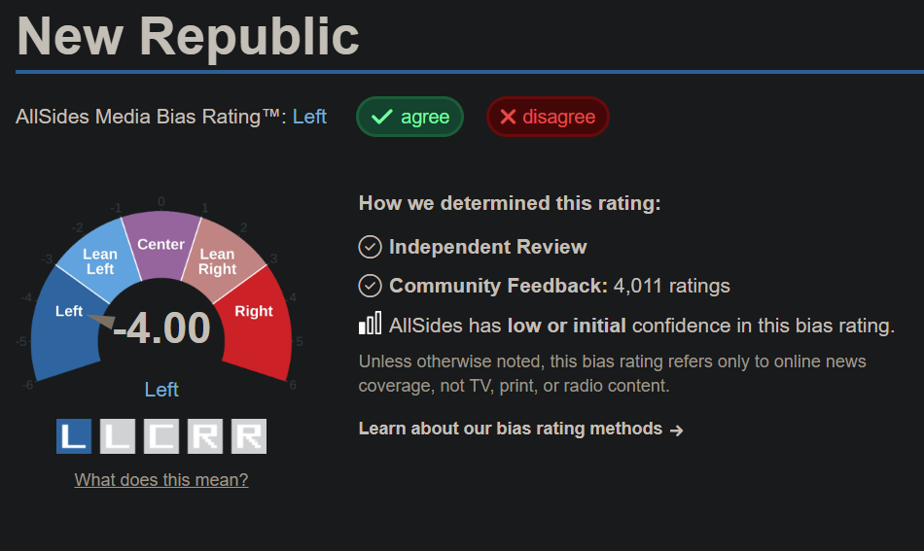
Task: Click the Lean Left bias box icon
Action: 118,436
